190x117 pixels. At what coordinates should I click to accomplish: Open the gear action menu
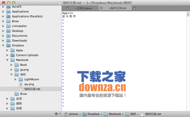(x=58, y=114)
